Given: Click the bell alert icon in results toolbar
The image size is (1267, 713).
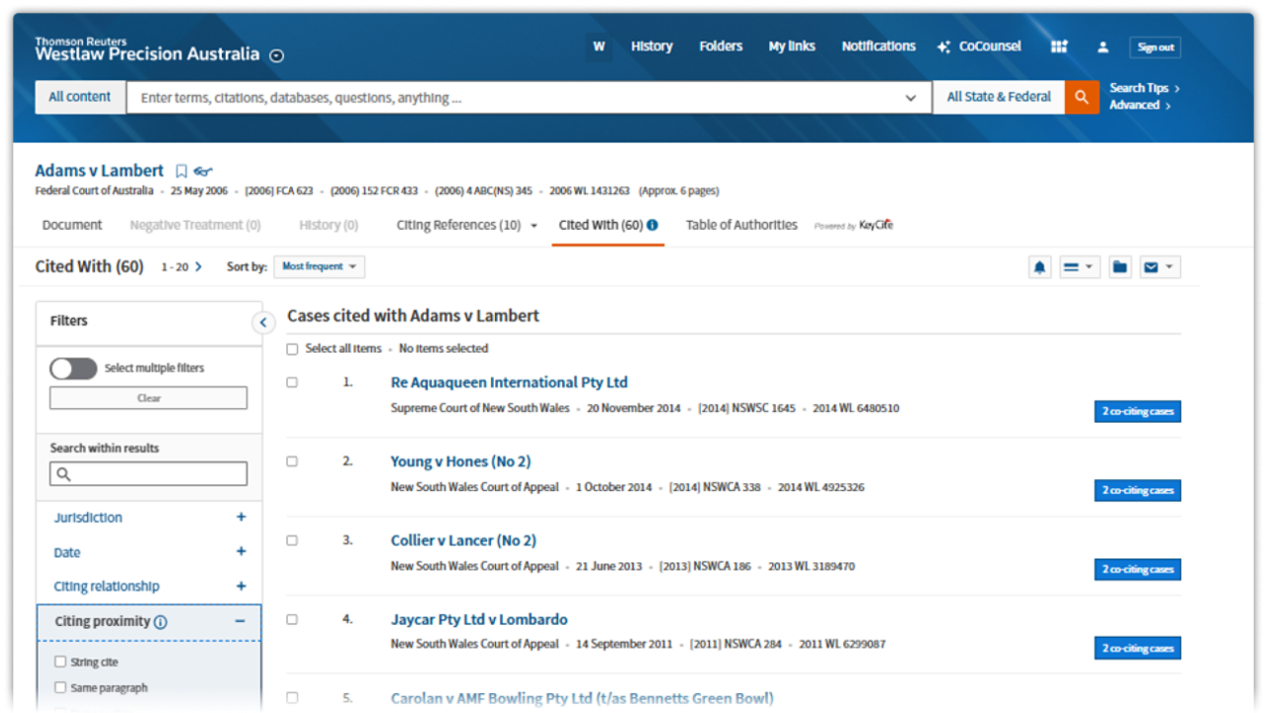Looking at the screenshot, I should pyautogui.click(x=1039, y=267).
